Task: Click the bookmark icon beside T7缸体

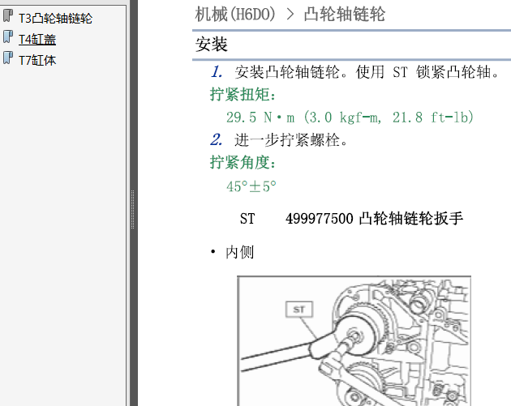Action: tap(8, 58)
